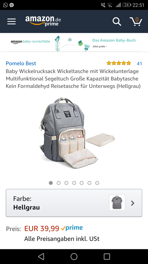Open the shopping cart icon

[x=136, y=22]
